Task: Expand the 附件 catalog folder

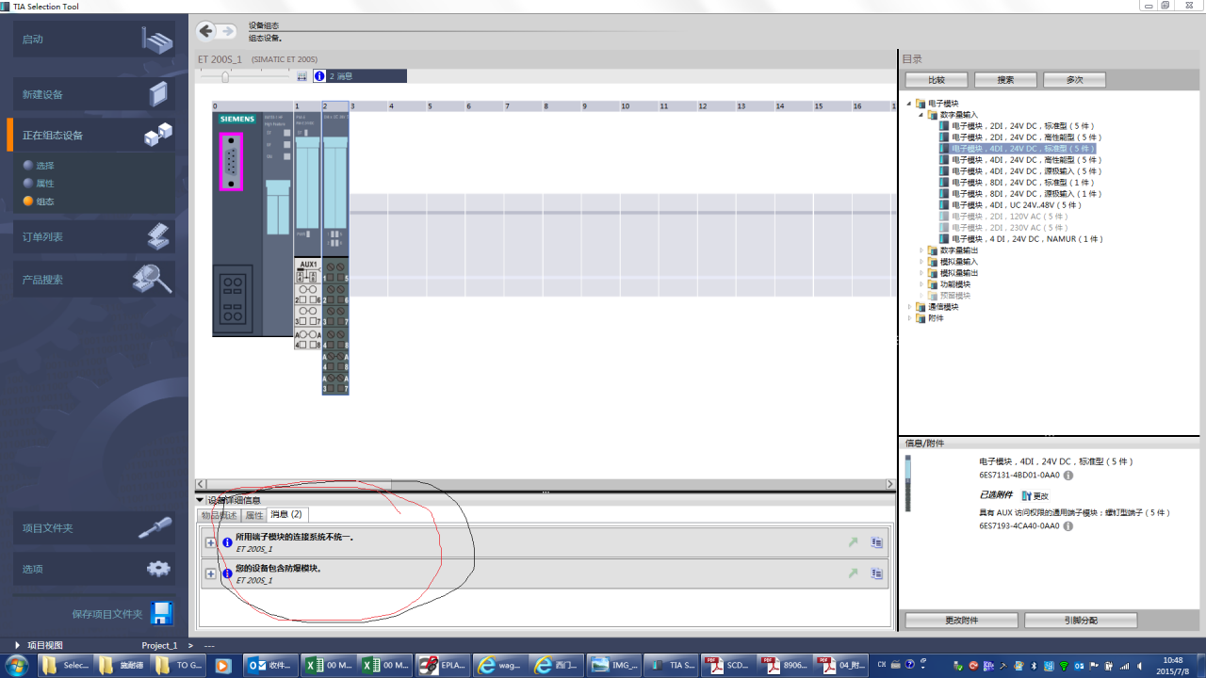Action: [910, 318]
